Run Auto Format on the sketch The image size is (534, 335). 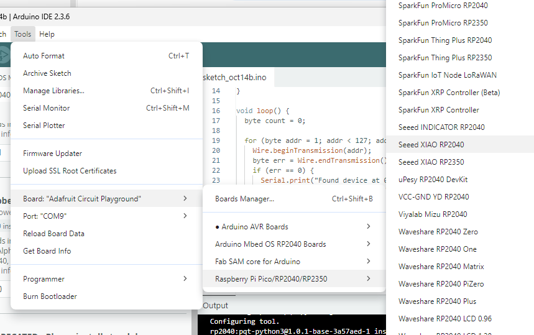pyautogui.click(x=44, y=56)
